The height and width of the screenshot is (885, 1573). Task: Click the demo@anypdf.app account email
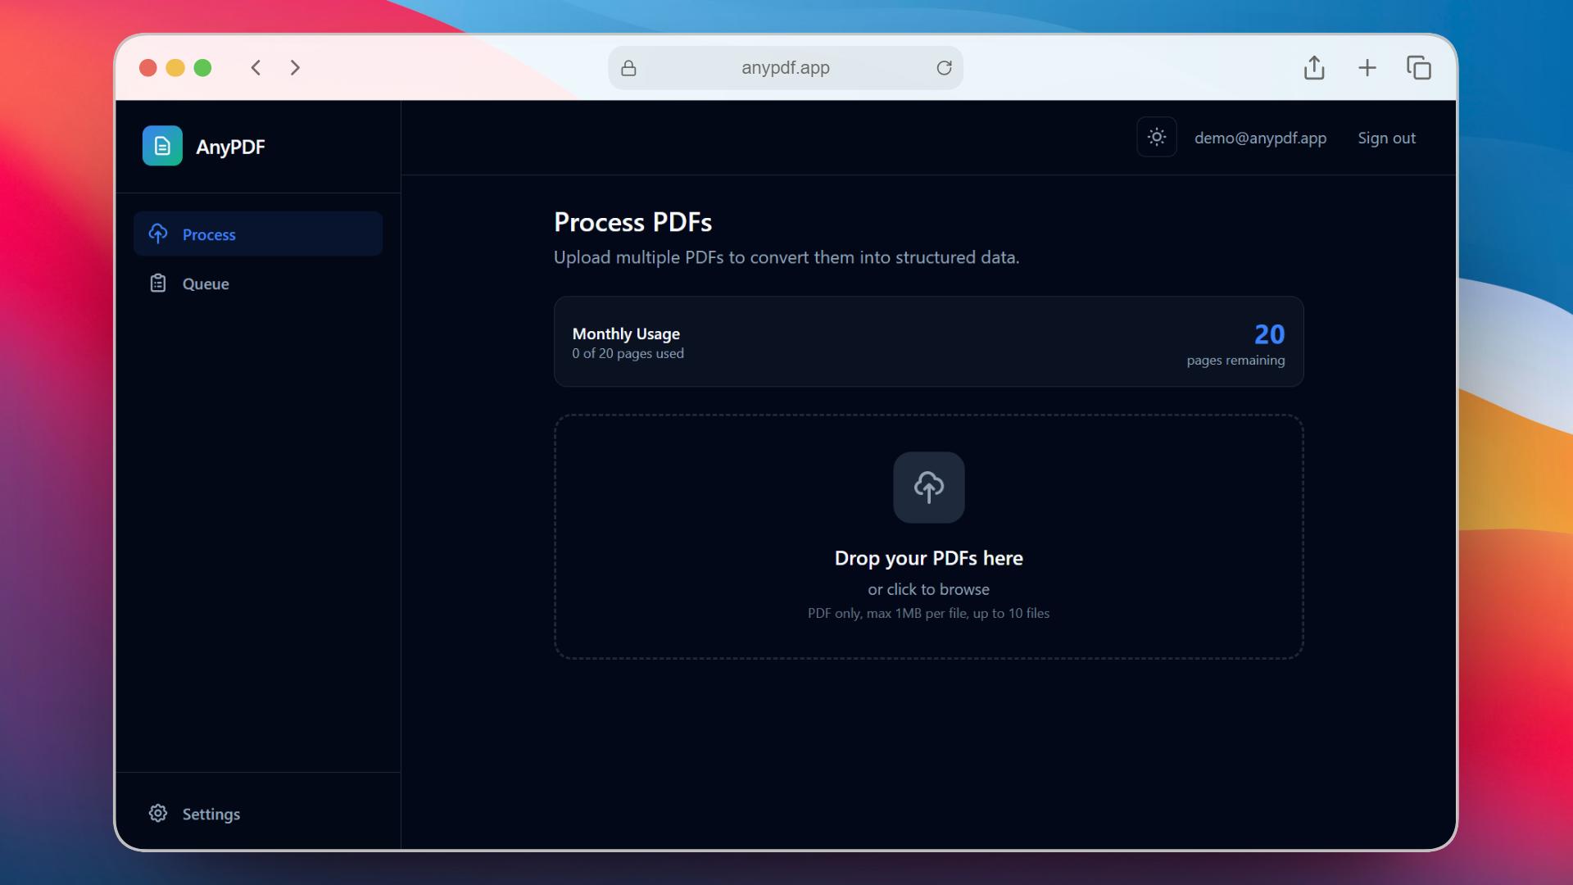[x=1260, y=138]
